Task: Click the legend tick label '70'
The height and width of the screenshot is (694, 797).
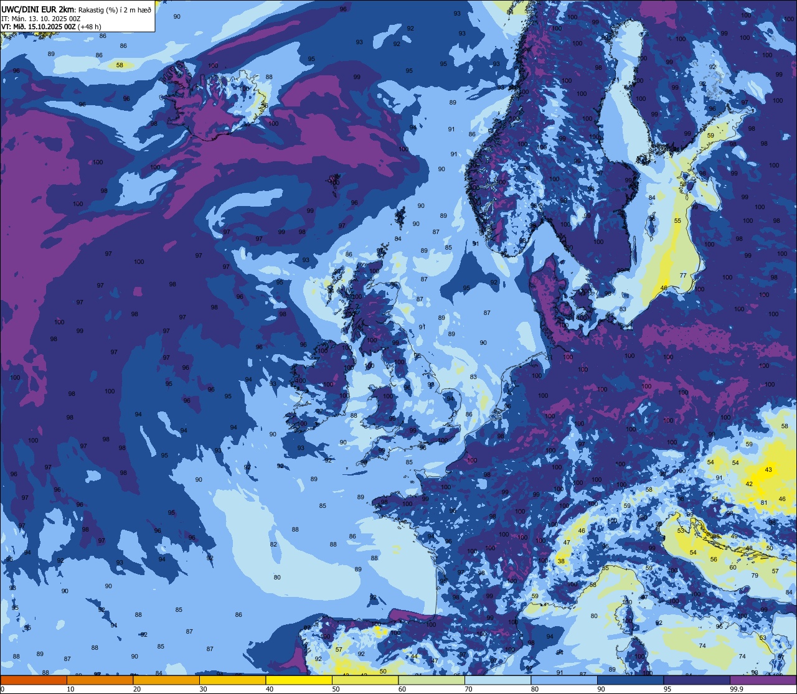Action: coord(468,689)
